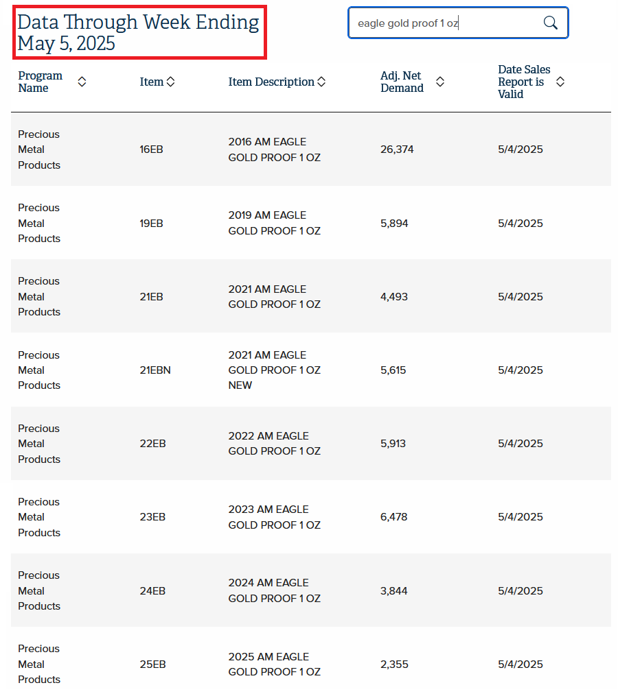Select the 2019 AM Eagle Gold Proof row

311,223
